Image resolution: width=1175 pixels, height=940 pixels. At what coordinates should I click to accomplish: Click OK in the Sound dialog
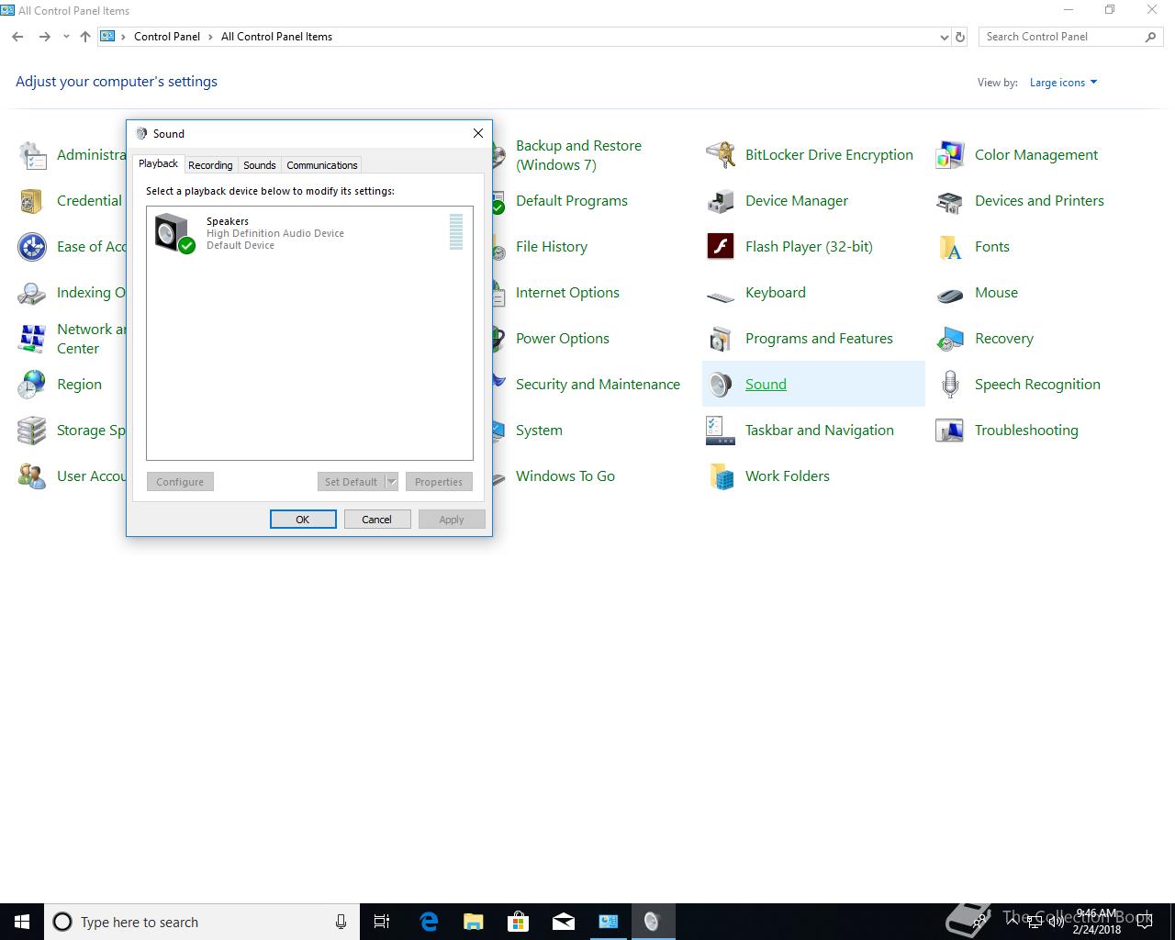(303, 520)
